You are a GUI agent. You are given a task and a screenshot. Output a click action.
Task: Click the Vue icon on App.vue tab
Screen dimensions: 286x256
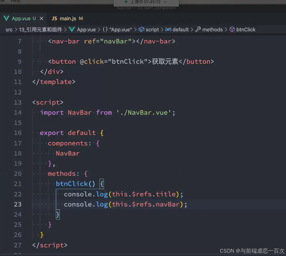pyautogui.click(x=7, y=19)
